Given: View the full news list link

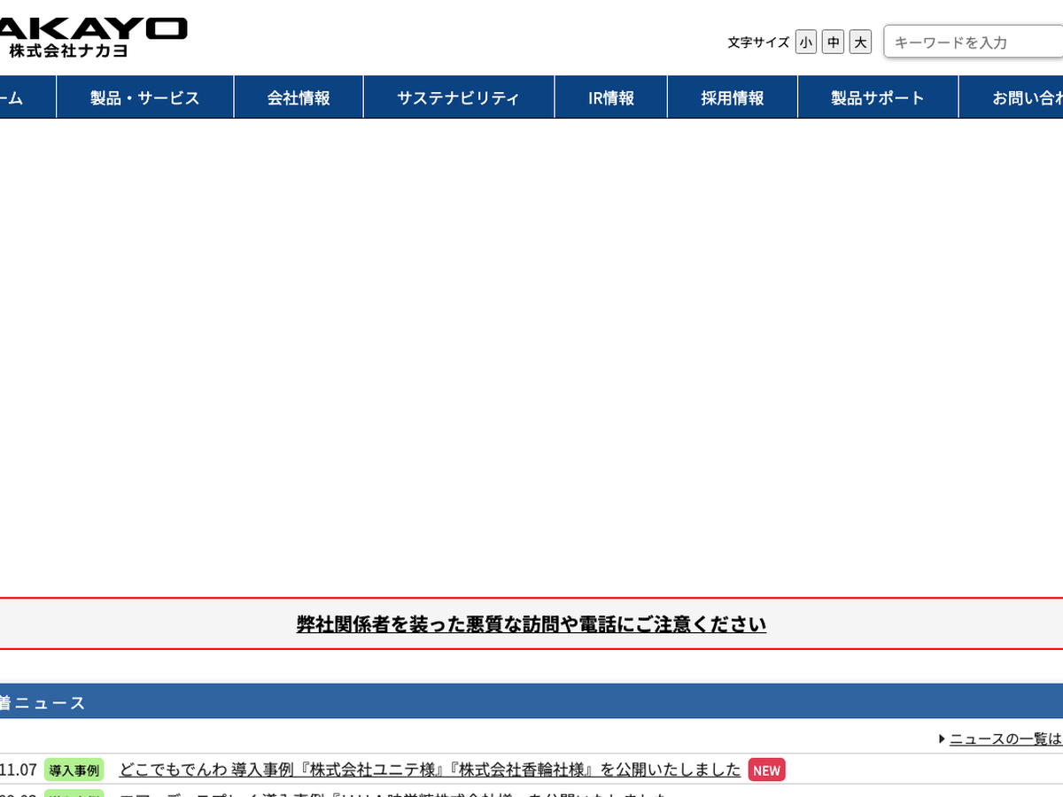Looking at the screenshot, I should tap(1005, 739).
